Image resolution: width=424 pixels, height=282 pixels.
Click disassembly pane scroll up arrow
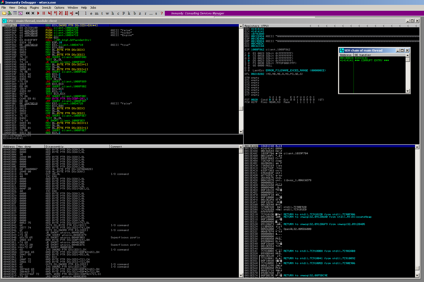pos(241,26)
